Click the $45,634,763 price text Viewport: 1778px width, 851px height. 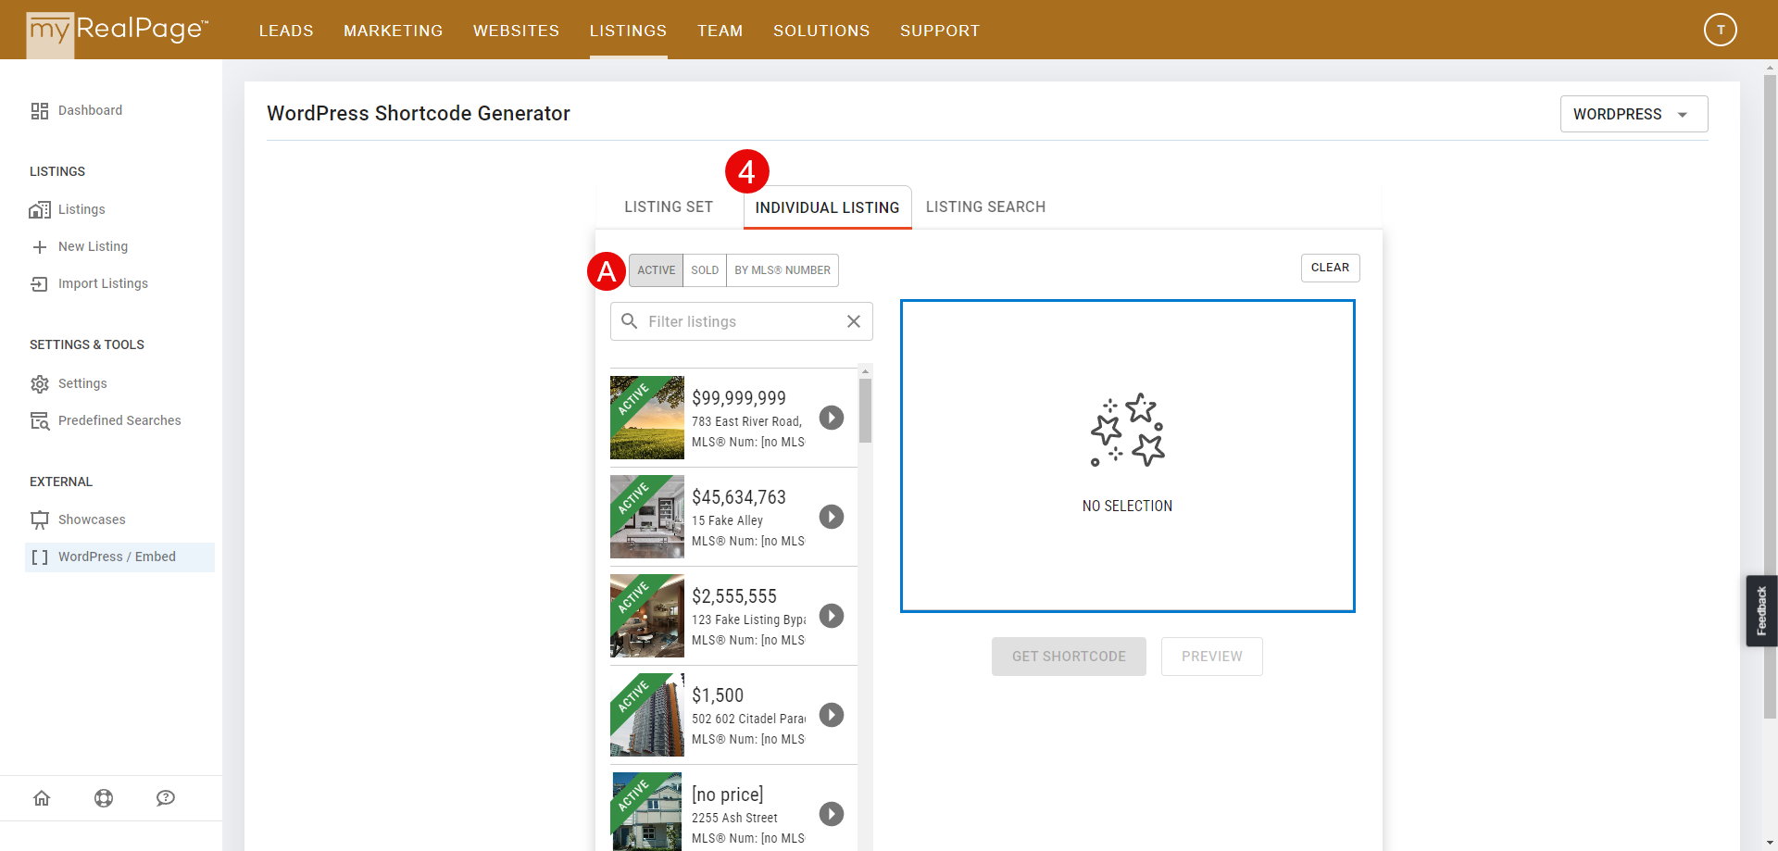pos(739,497)
